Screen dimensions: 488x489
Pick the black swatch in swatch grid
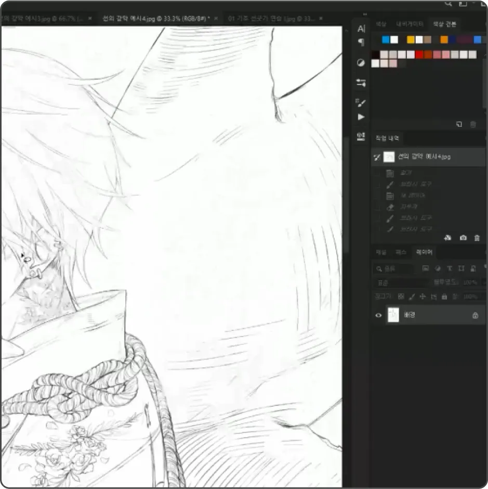tap(376, 55)
